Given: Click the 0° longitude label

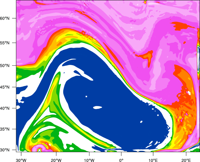Looking at the screenshot, I should pos(121,160).
